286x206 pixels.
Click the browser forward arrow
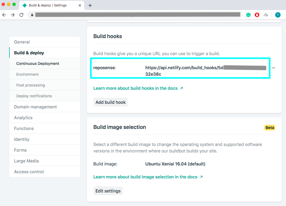pyautogui.click(x=13, y=15)
